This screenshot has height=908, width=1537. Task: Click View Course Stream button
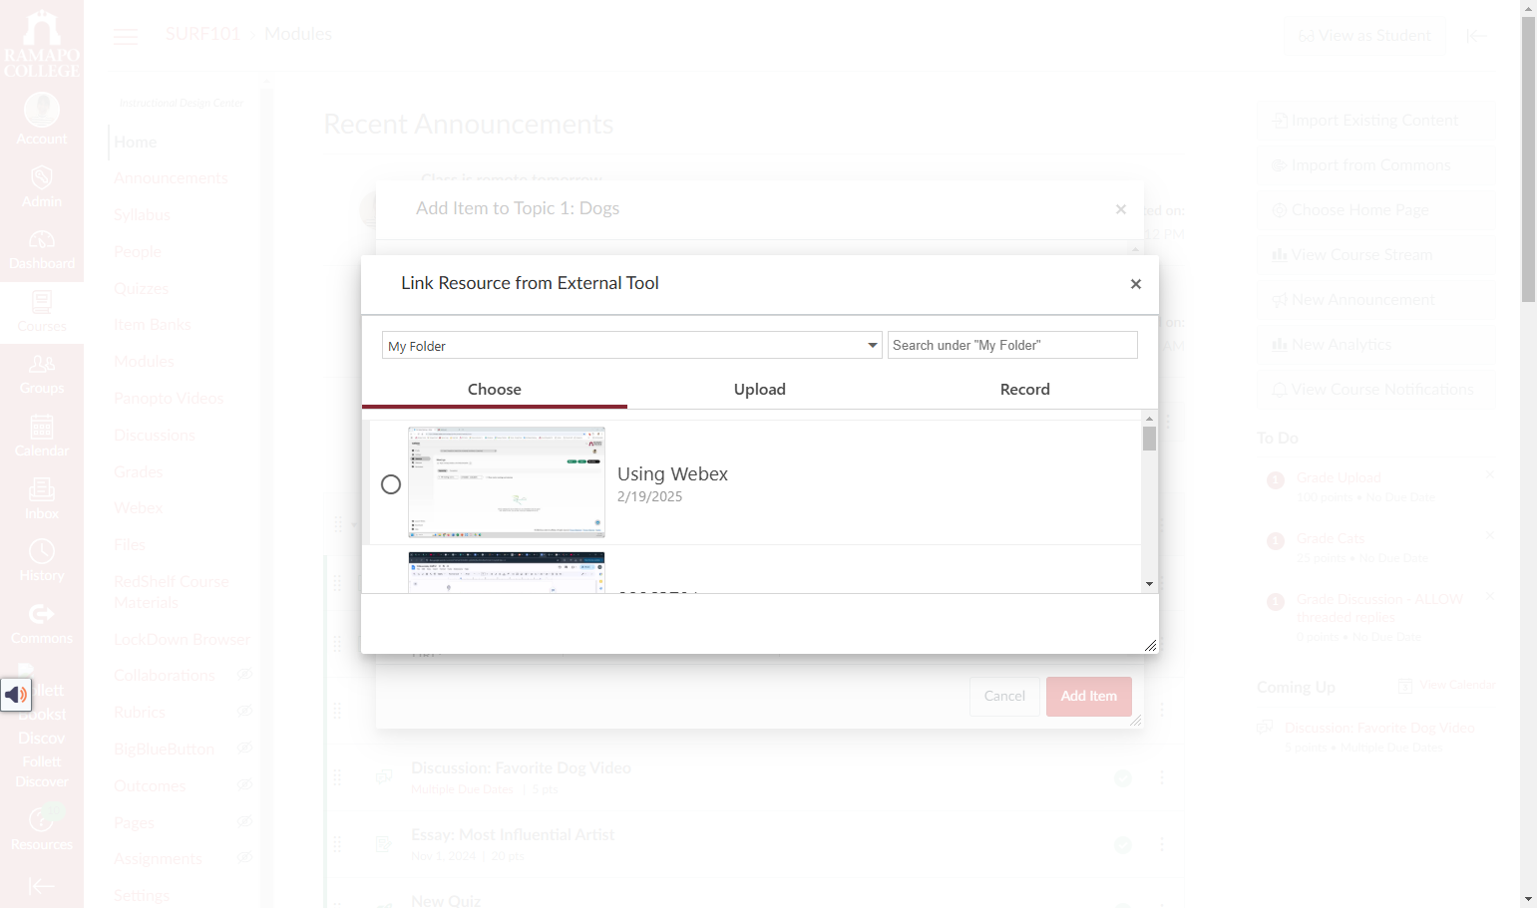click(1375, 255)
